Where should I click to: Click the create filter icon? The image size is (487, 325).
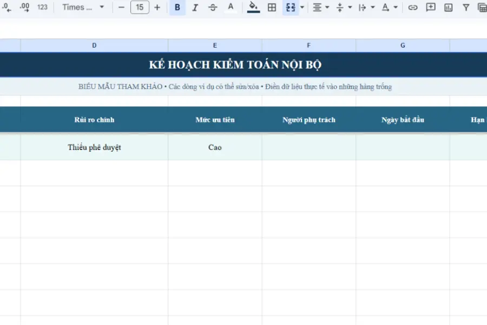(466, 7)
